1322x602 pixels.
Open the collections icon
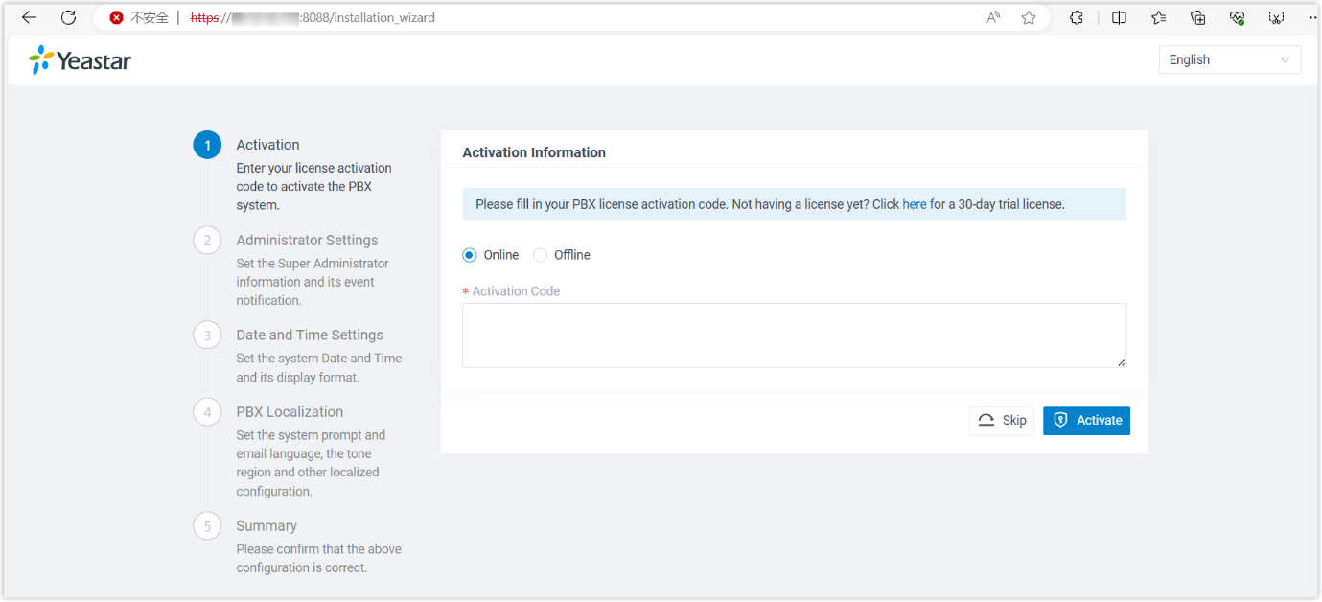pos(1197,17)
